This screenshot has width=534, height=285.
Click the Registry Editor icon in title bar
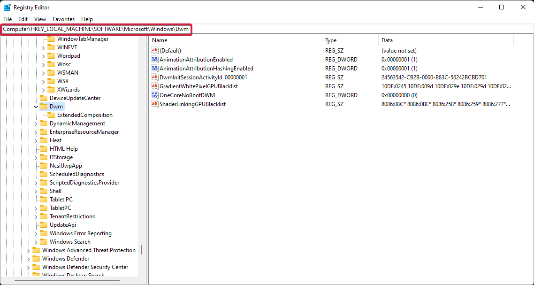click(x=7, y=7)
